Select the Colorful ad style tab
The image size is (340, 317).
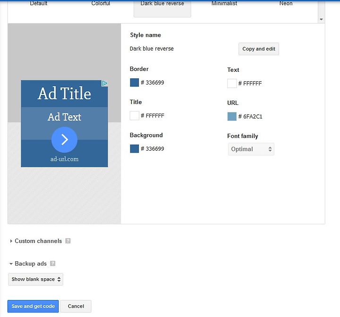(101, 3)
